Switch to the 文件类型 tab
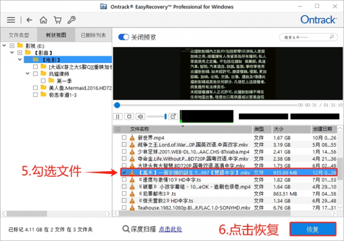 19,35
